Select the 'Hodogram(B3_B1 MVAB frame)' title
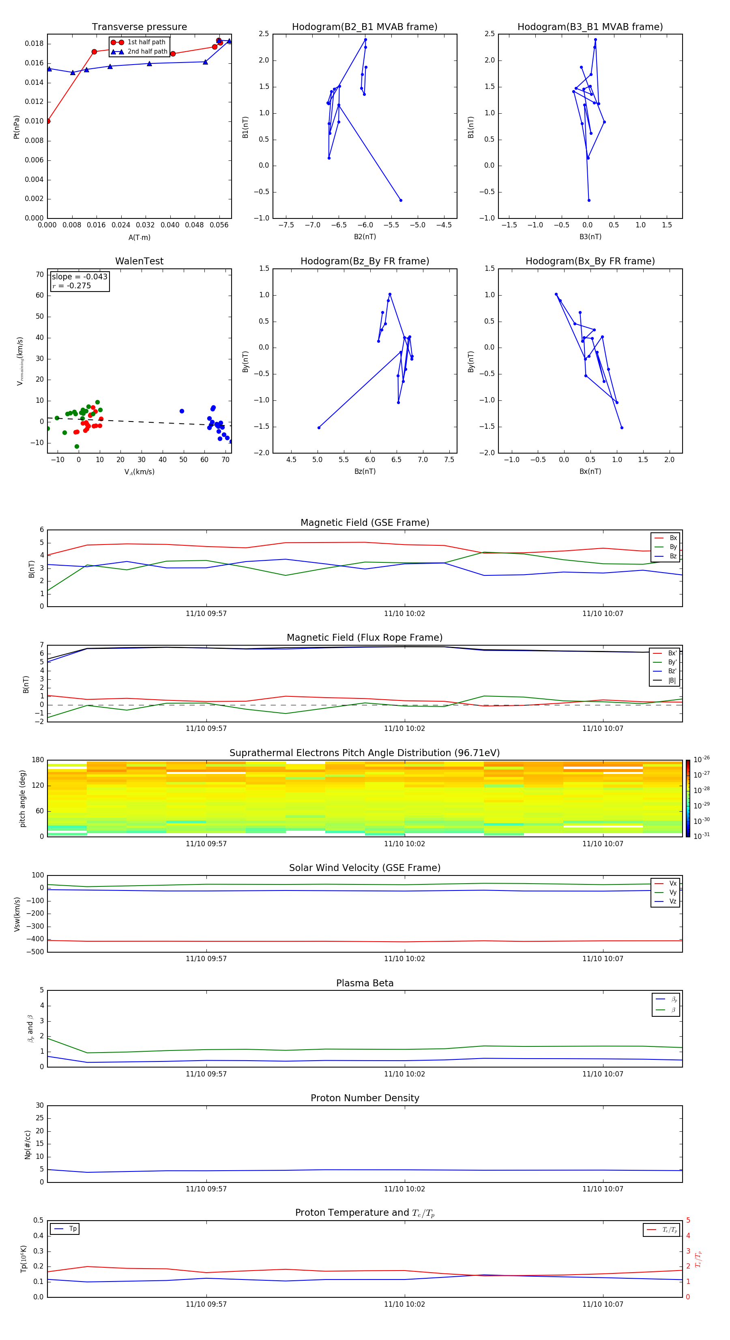Screen dimensions: 730x1340 pyautogui.click(x=590, y=27)
